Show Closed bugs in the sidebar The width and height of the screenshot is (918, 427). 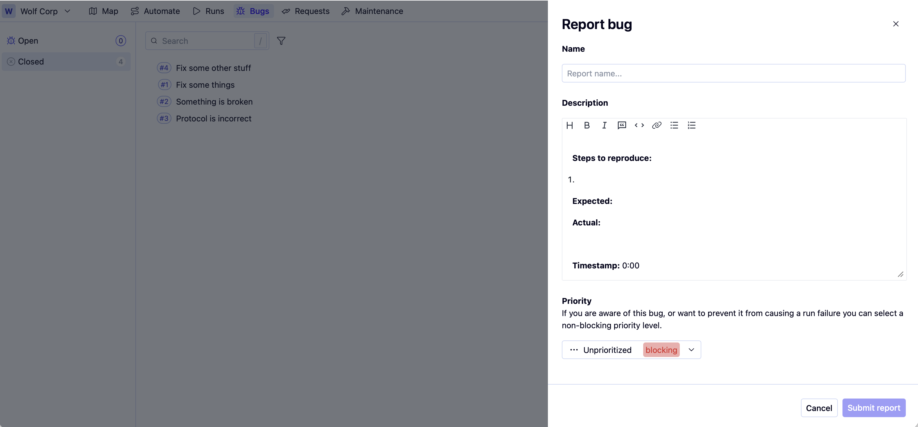pos(31,61)
